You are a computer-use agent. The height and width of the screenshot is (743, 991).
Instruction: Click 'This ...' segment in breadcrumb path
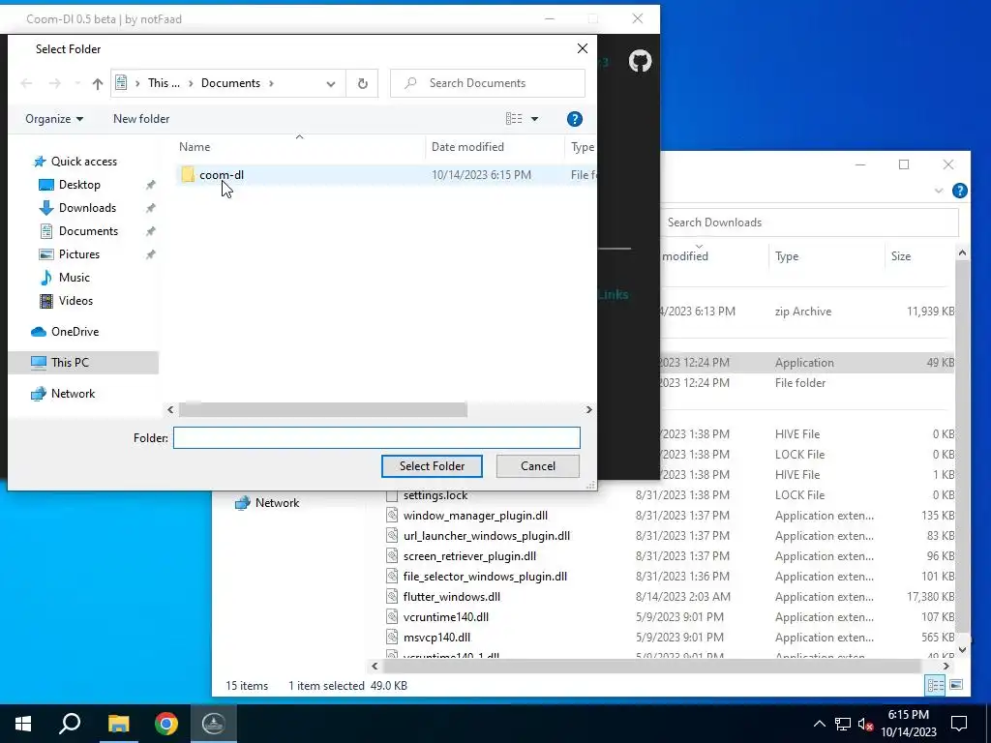[164, 83]
